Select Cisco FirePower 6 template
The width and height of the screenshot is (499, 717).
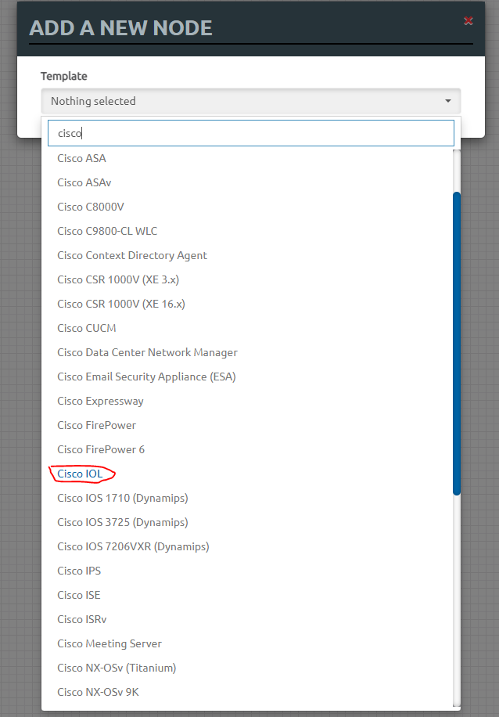click(x=101, y=449)
